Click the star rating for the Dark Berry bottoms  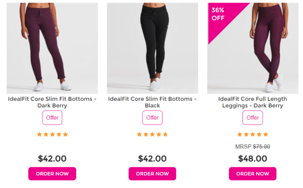(x=53, y=135)
